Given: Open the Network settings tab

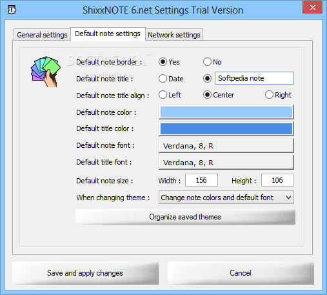Looking at the screenshot, I should [x=174, y=35].
